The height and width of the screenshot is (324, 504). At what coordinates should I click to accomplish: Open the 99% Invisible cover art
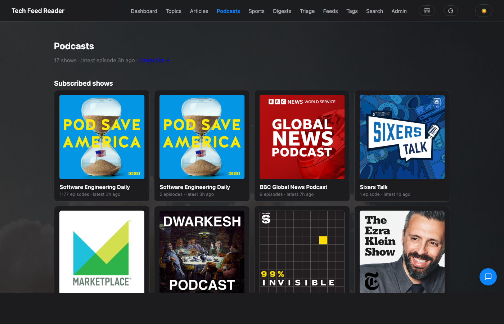[x=302, y=252]
